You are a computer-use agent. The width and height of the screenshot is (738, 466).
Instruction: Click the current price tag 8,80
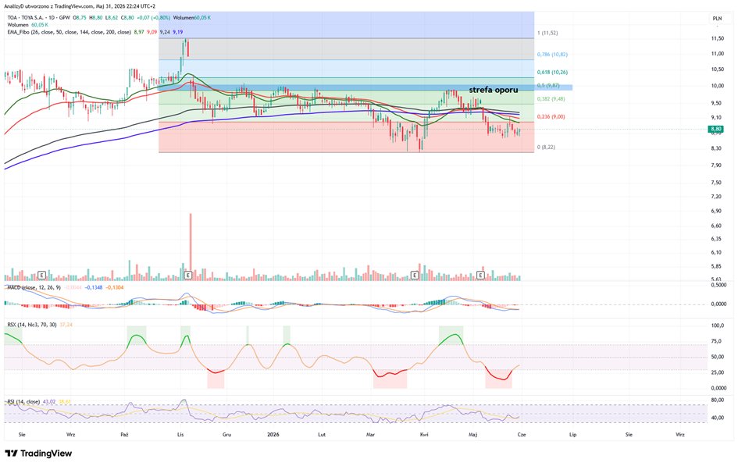(716, 129)
